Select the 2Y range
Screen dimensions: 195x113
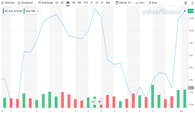[x=97, y=3]
